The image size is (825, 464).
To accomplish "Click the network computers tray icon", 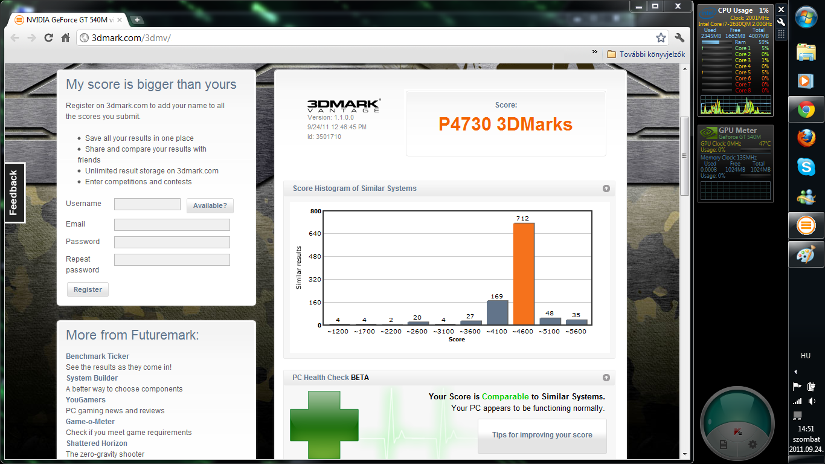I will point(797,415).
